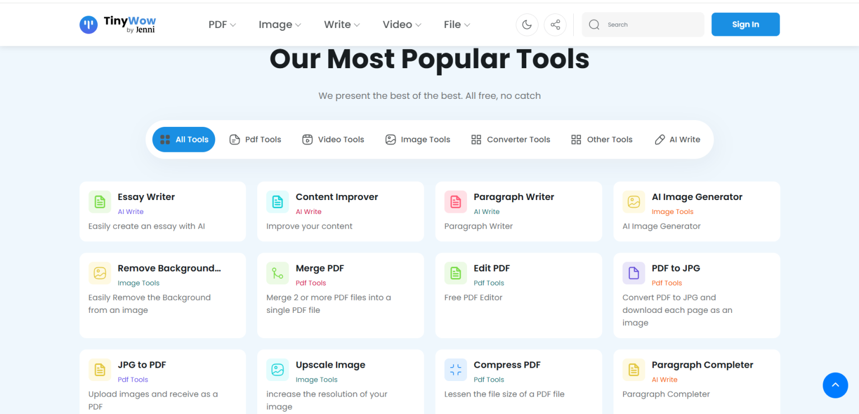This screenshot has height=414, width=859.
Task: Expand the File dropdown menu
Action: [457, 25]
